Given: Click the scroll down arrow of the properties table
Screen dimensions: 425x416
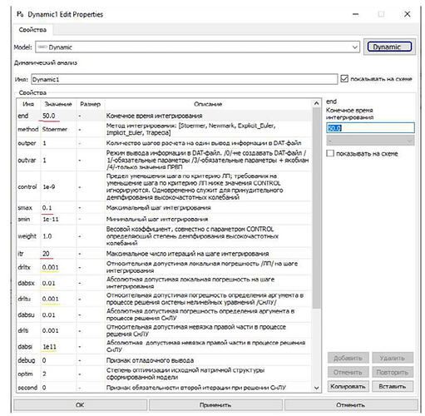Looking at the screenshot, I should (x=316, y=388).
